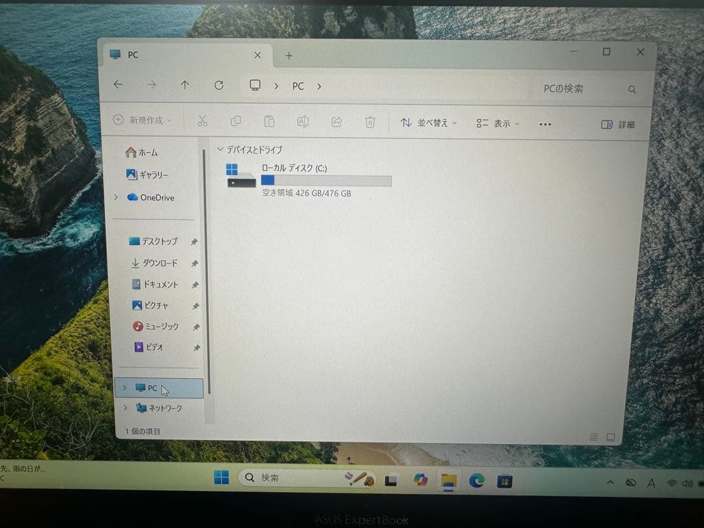Open Microsoft Store from the taskbar

tap(505, 482)
